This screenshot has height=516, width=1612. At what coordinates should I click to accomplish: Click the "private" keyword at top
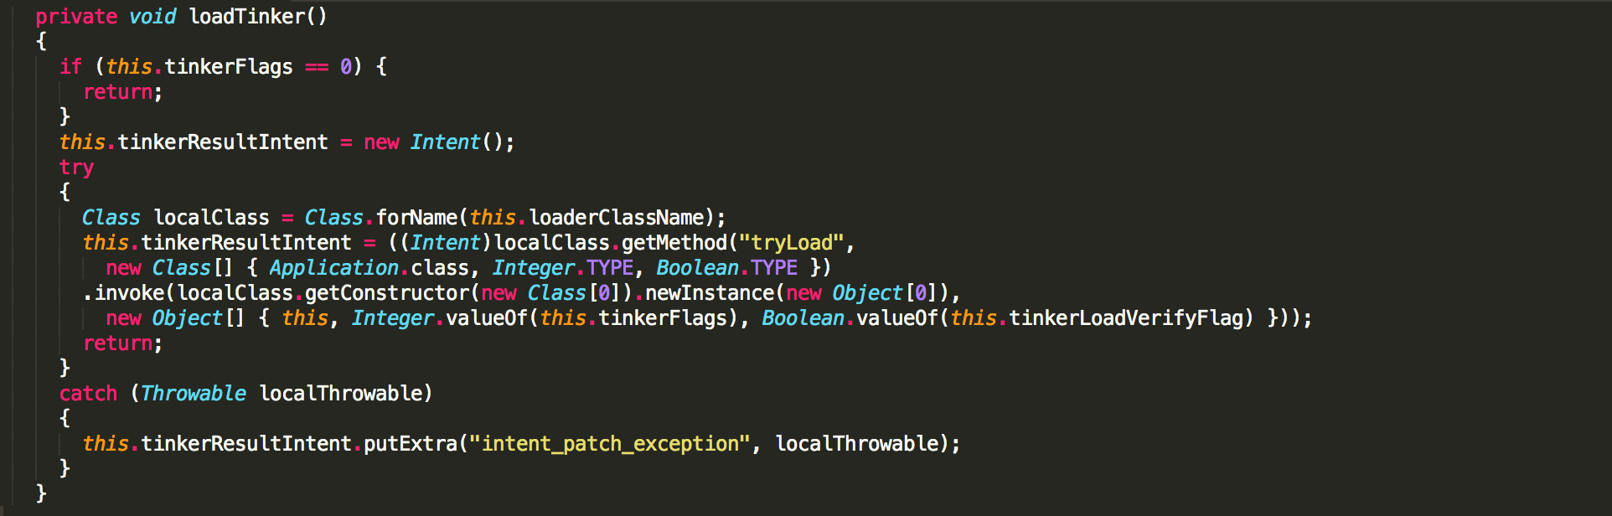click(x=76, y=18)
